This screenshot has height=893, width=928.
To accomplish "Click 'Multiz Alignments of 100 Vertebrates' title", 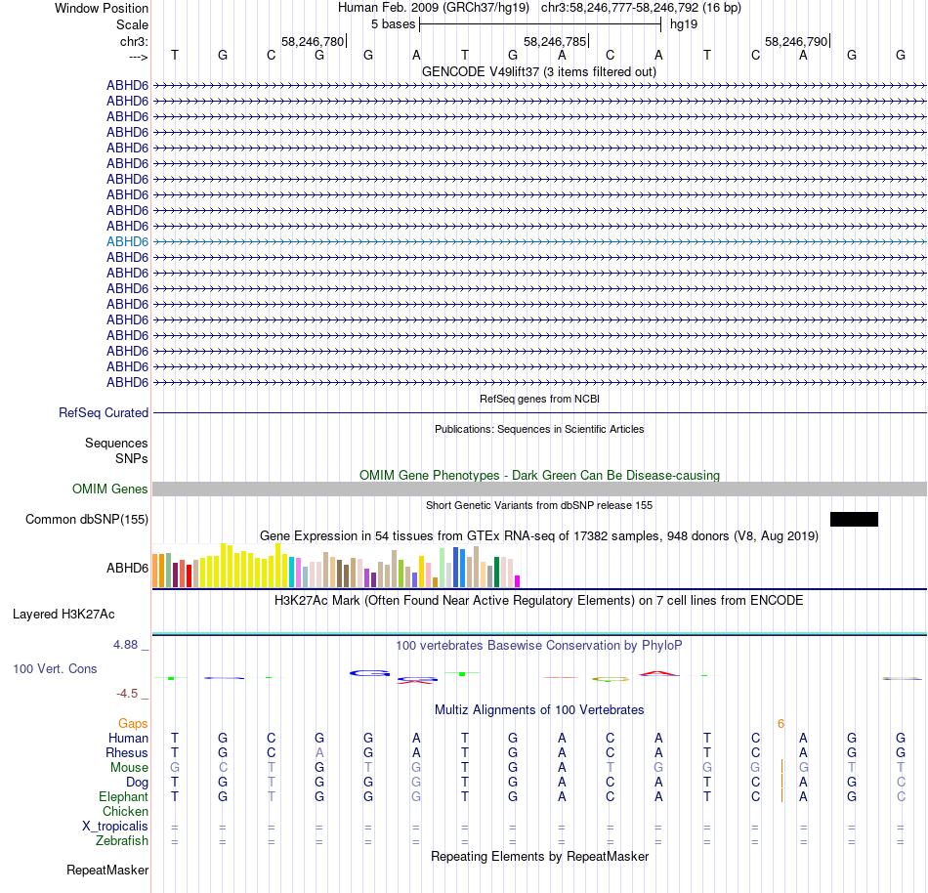I will (x=539, y=709).
